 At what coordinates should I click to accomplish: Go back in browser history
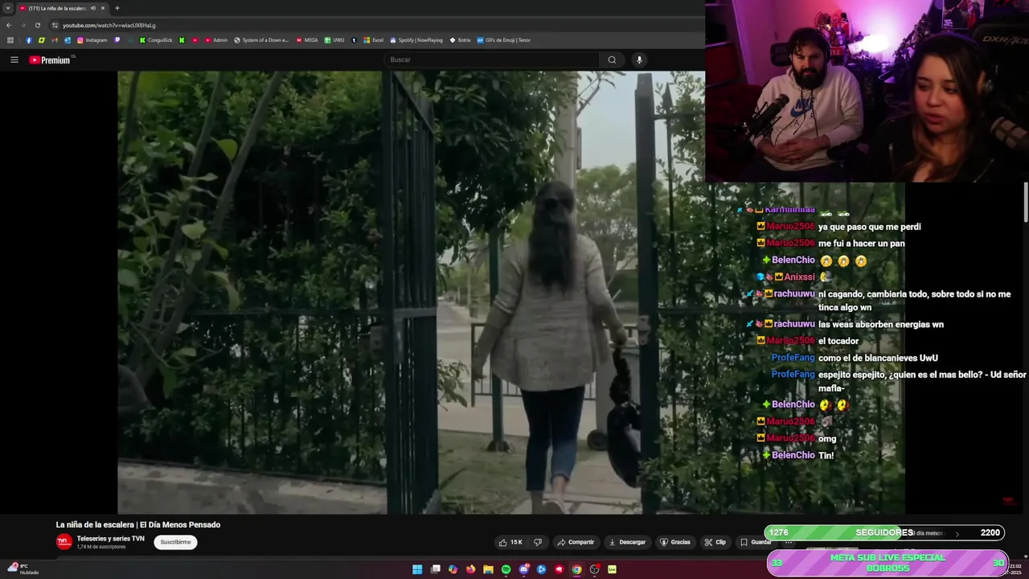point(9,25)
